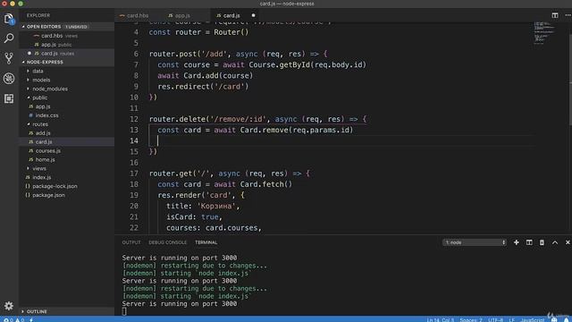Expand the OUTLINE section
This screenshot has width=572, height=322.
[67, 311]
